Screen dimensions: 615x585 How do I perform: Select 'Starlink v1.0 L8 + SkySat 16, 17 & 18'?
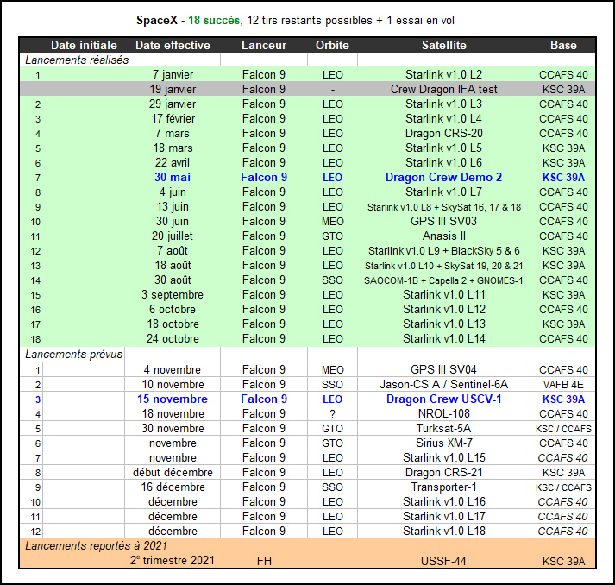point(444,207)
